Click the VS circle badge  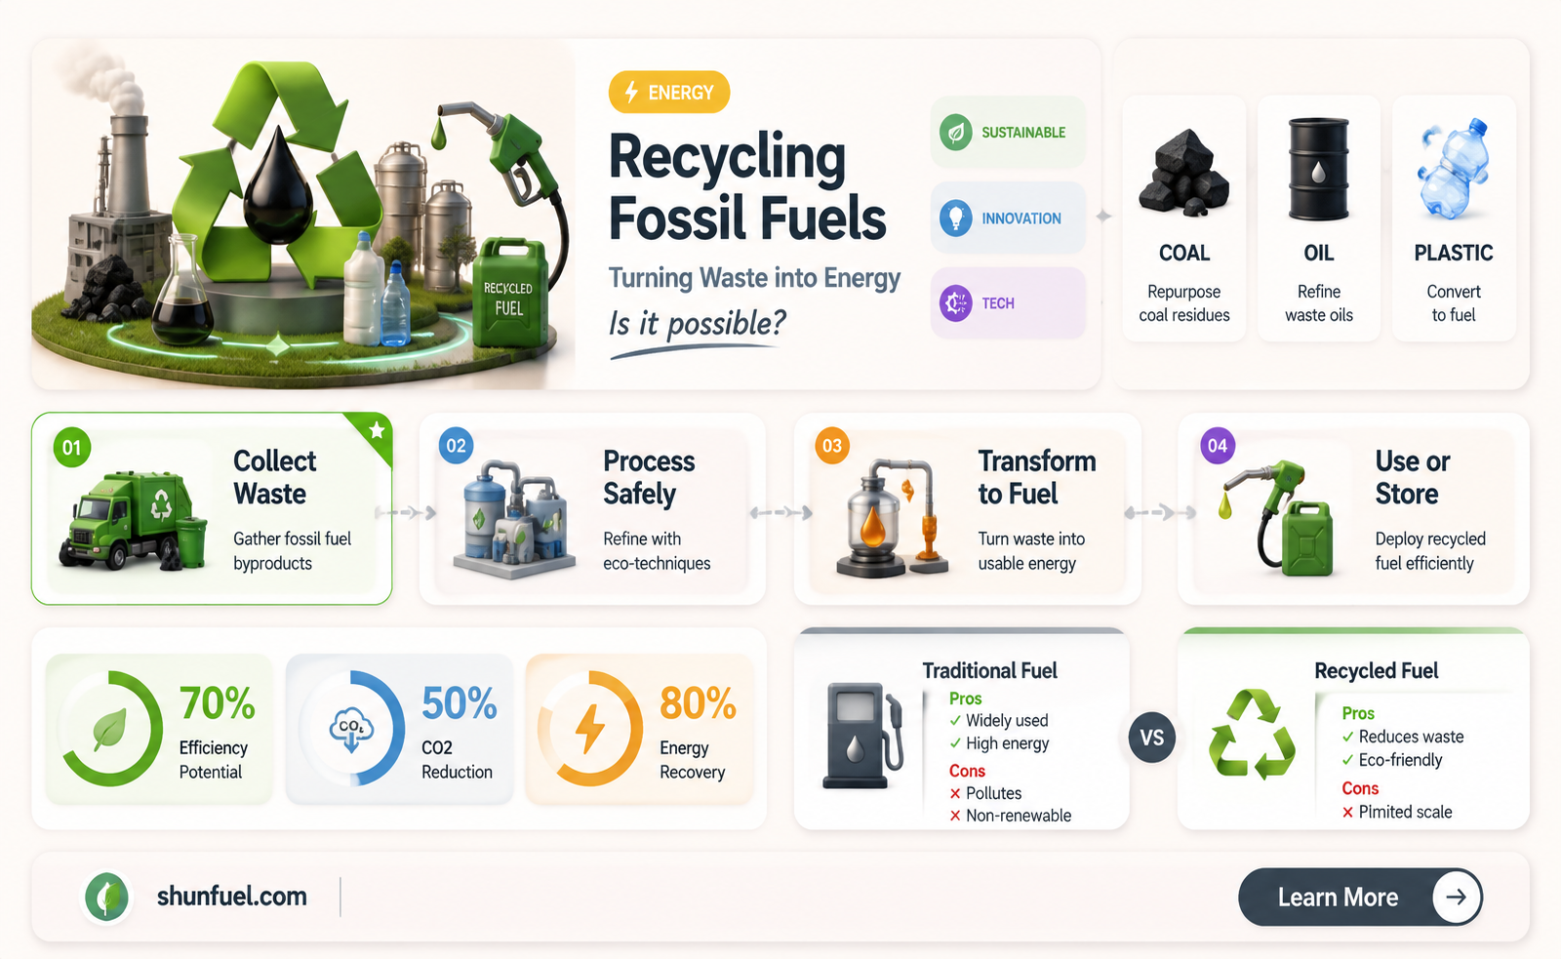(1152, 739)
